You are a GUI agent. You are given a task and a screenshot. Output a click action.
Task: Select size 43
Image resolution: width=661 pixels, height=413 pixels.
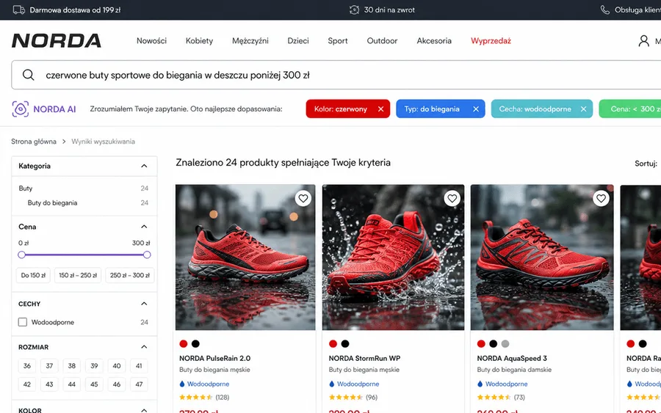[49, 384]
